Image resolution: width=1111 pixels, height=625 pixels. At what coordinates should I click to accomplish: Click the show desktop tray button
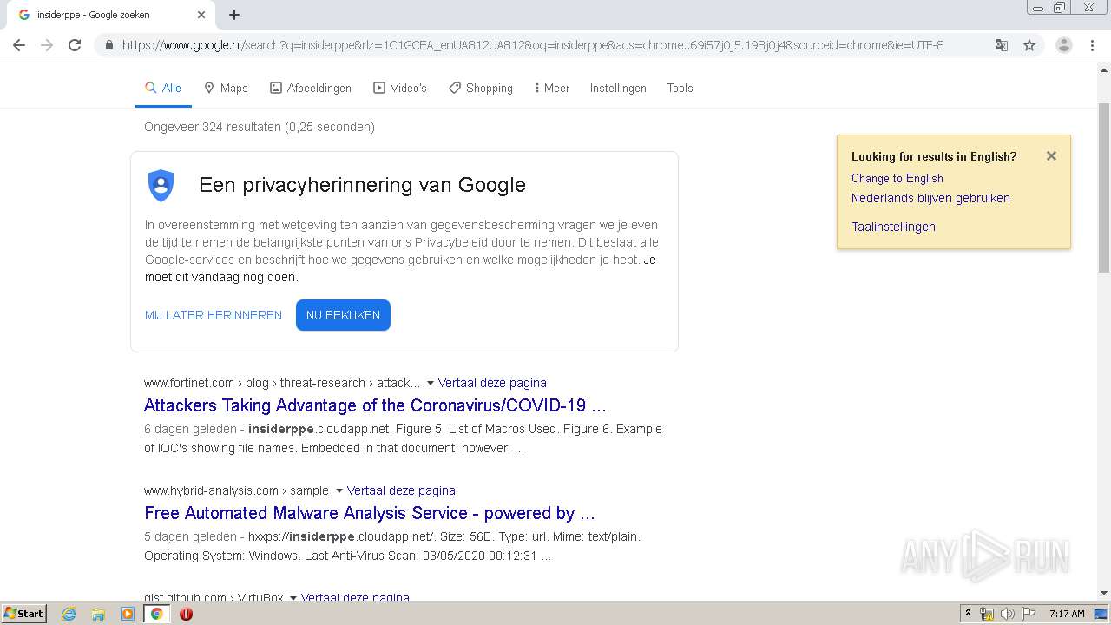[1101, 614]
